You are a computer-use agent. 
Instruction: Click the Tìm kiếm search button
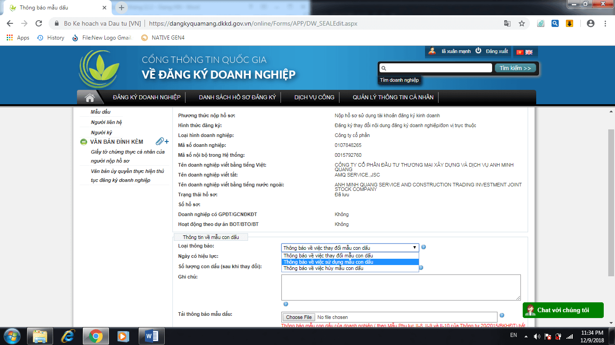coord(516,68)
